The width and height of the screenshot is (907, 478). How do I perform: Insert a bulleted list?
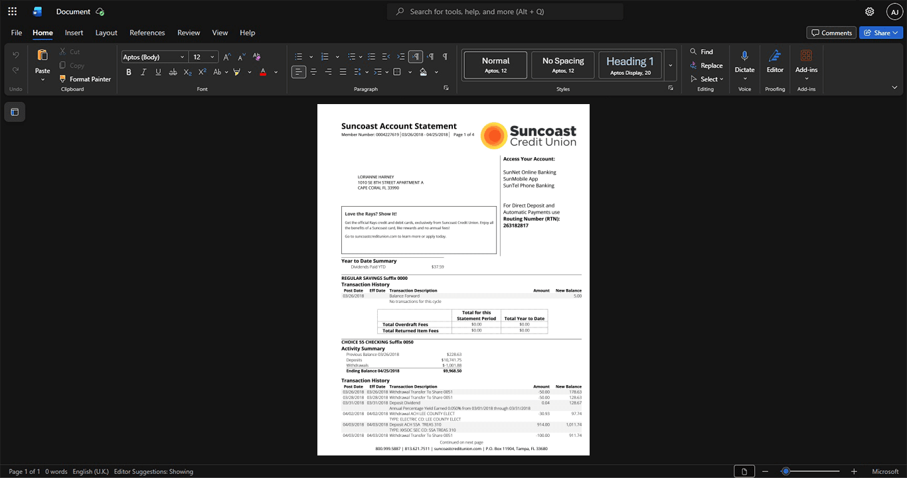tap(299, 57)
